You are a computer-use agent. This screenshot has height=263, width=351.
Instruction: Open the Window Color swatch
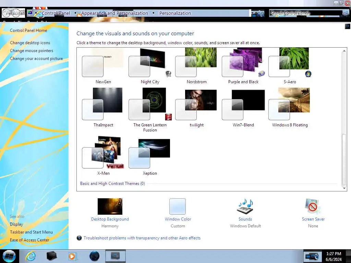[x=178, y=206]
